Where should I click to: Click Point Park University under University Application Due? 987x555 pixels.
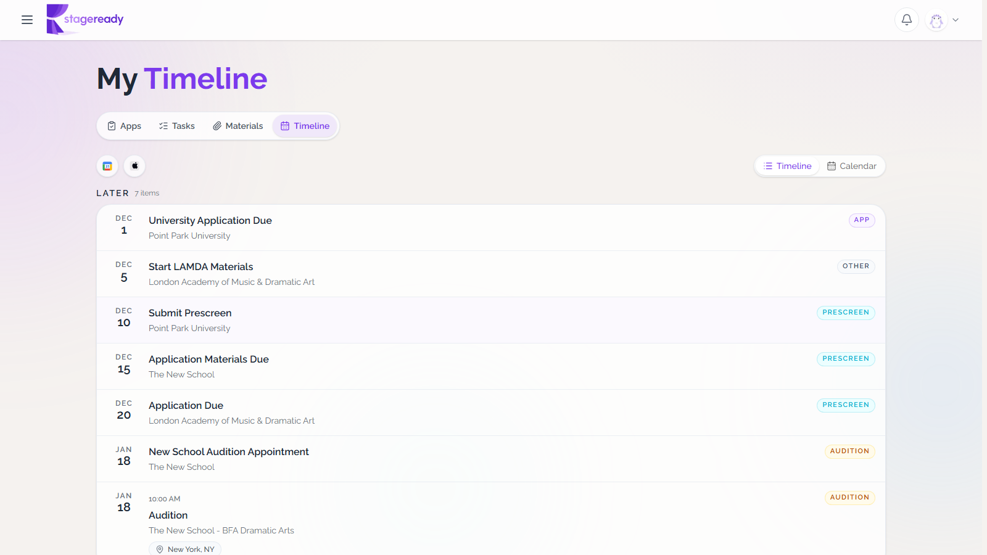click(189, 236)
